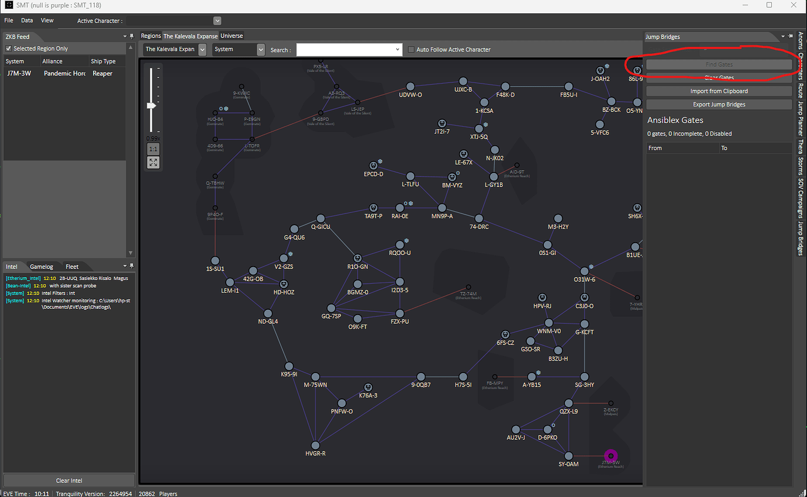Open The Kalevala Expan region combo box
807x497 pixels.
point(201,50)
